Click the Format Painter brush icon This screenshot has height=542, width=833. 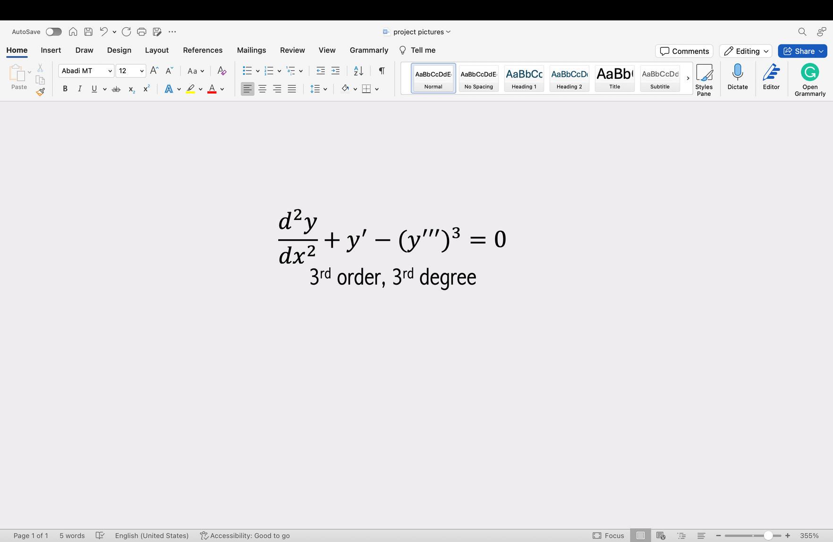pos(41,92)
